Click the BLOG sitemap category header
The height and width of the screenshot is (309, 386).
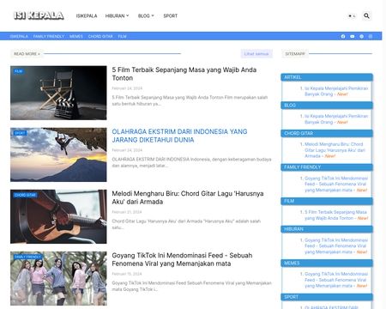(x=327, y=106)
